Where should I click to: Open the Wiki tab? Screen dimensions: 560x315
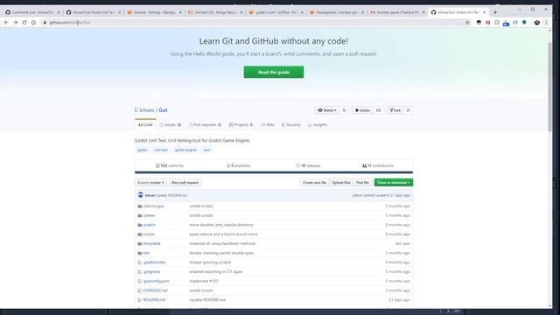pyautogui.click(x=268, y=124)
